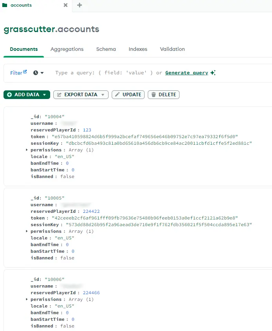This screenshot has width=272, height=331.
Task: Open the EXPORT DATA dropdown
Action: (x=81, y=95)
